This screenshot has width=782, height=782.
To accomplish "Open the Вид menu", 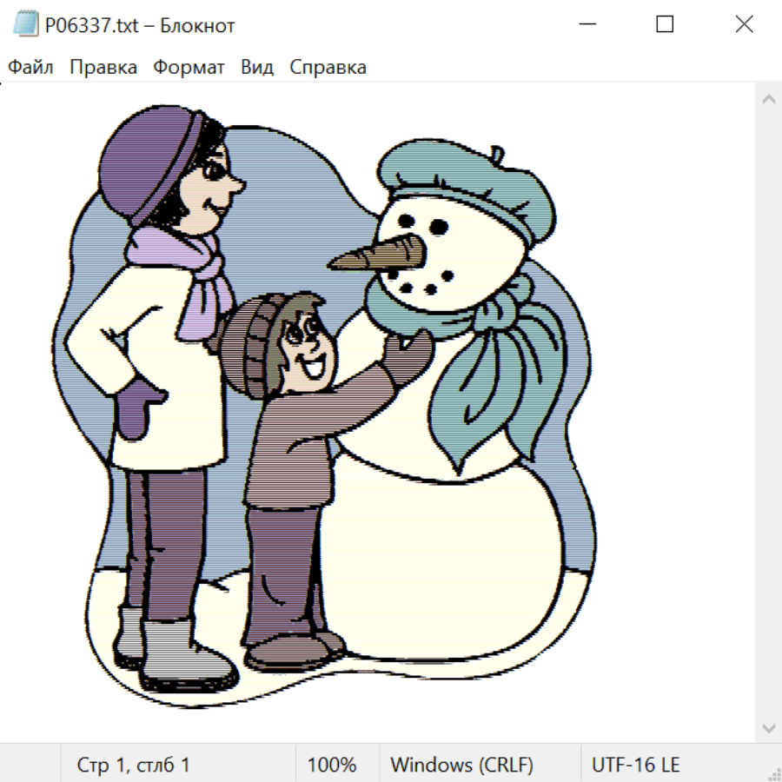I will [x=257, y=68].
